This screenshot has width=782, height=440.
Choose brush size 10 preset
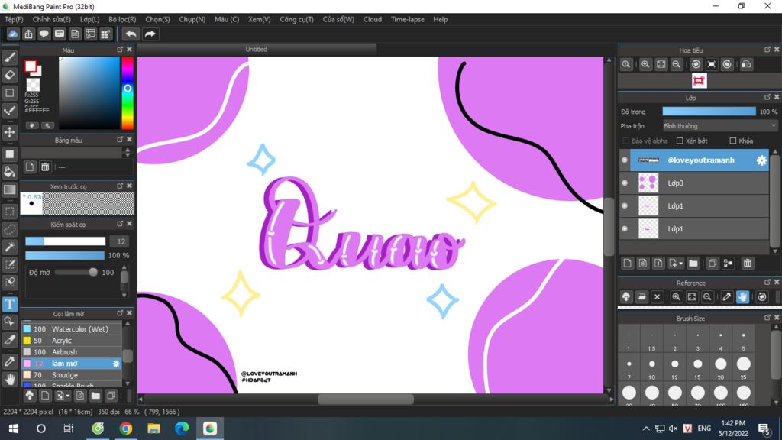[652, 367]
